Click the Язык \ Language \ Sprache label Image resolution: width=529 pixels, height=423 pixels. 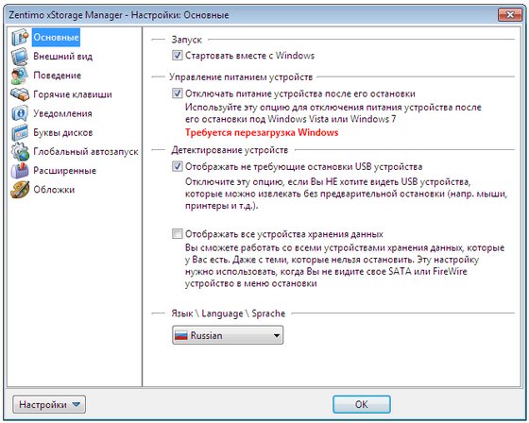(229, 313)
